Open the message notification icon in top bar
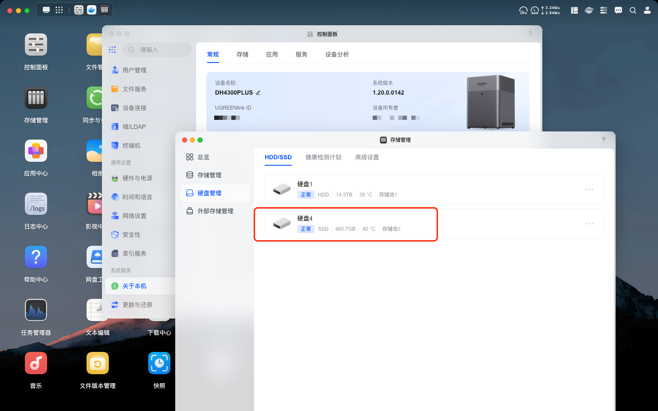The image size is (658, 411). 618,10
